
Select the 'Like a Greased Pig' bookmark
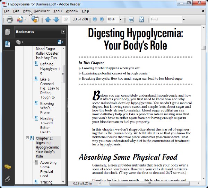coord(50,88)
